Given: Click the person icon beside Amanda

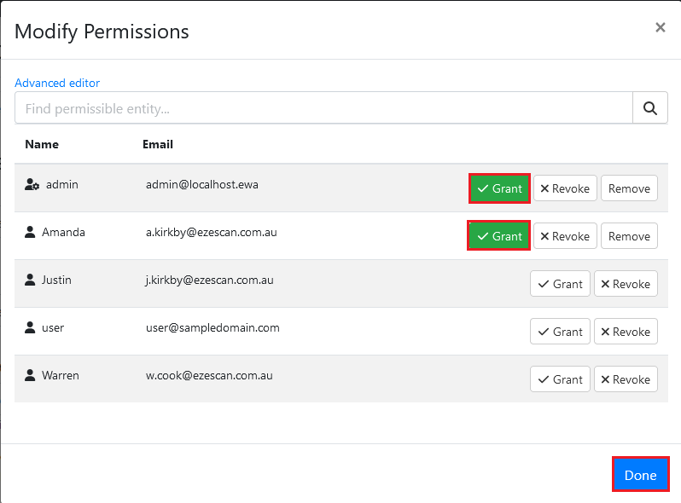Looking at the screenshot, I should pyautogui.click(x=30, y=232).
